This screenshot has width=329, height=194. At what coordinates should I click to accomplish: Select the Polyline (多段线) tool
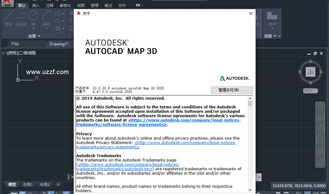tap(21, 19)
